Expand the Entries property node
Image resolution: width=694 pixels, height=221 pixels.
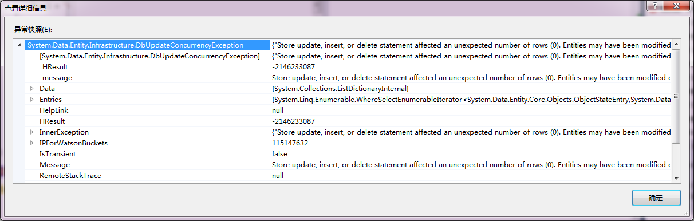(x=32, y=100)
